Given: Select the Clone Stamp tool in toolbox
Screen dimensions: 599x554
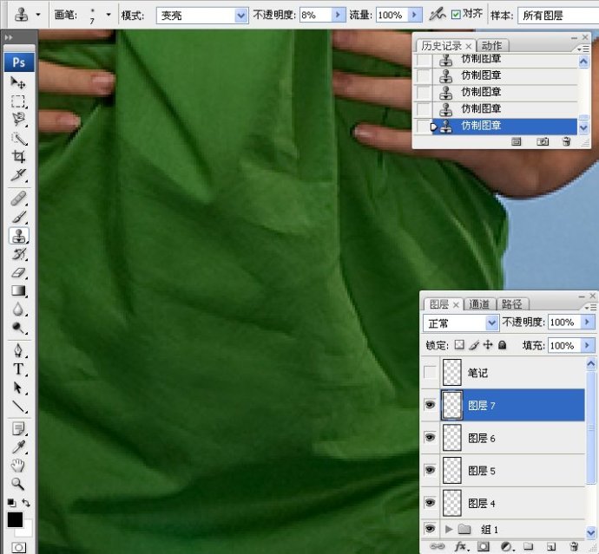Looking at the screenshot, I should pos(18,236).
